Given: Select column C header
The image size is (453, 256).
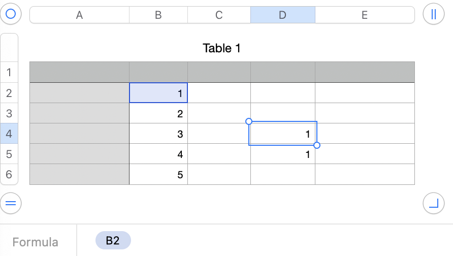Looking at the screenshot, I should 219,15.
